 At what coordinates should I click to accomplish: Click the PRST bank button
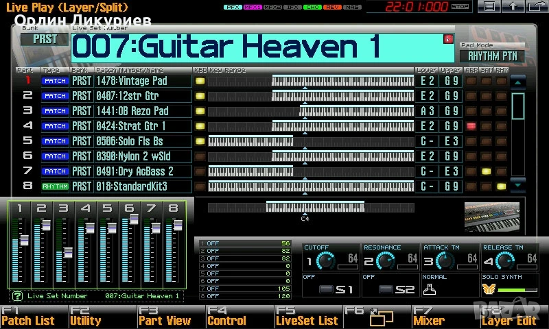[45, 39]
